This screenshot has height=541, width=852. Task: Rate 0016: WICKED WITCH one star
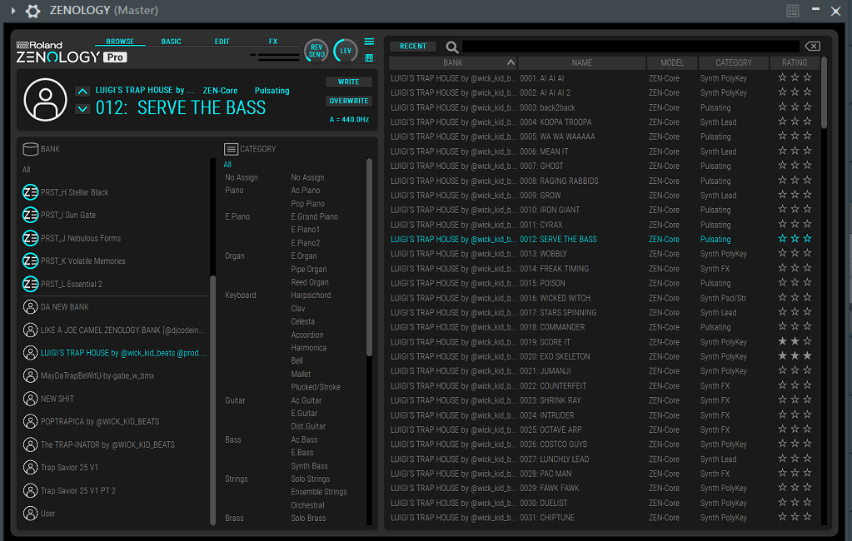click(x=782, y=298)
